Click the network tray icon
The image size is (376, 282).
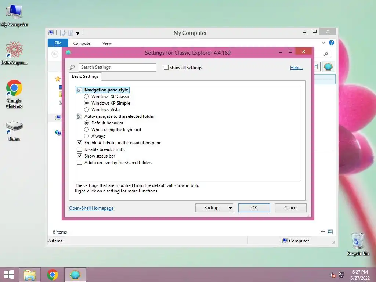click(x=341, y=275)
